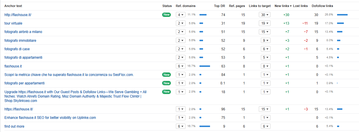359x132 pixels.
Task: Expand Links to target dropdown showing 30
Action: (x=264, y=15)
